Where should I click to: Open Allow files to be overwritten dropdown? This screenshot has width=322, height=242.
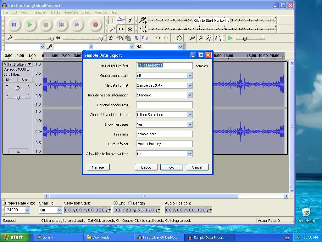pos(190,154)
